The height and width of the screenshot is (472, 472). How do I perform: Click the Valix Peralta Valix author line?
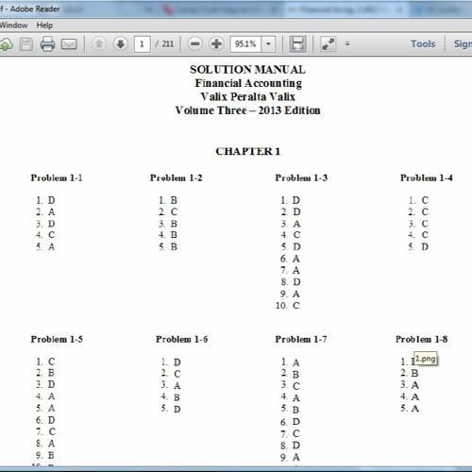point(248,96)
